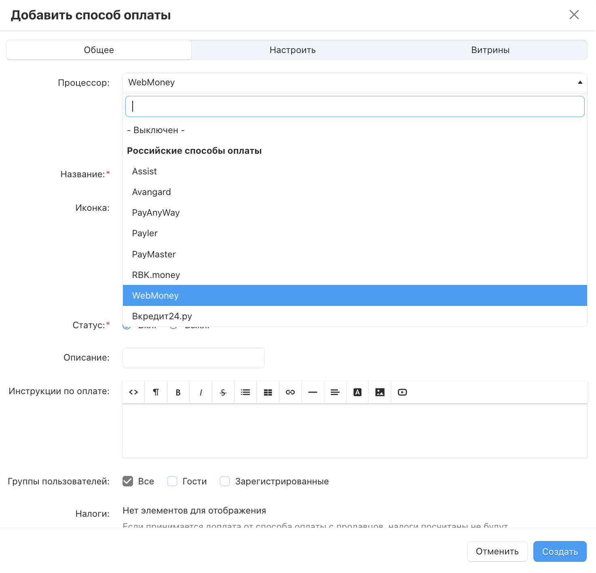Insert an image into instructions
This screenshot has width=596, height=573.
tap(380, 392)
